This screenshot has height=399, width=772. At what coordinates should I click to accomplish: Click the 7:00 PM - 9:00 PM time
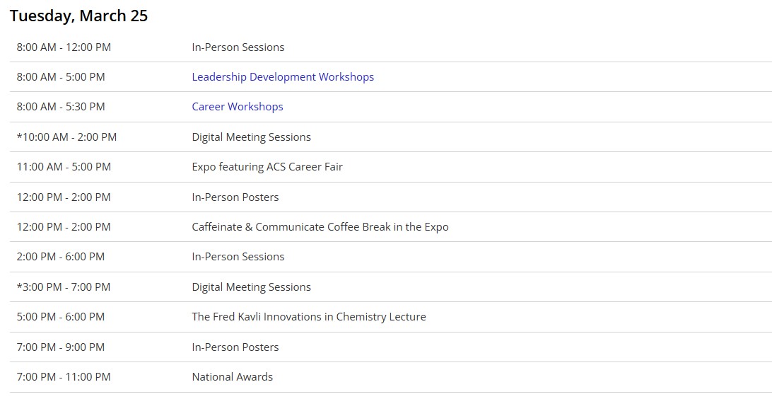61,347
